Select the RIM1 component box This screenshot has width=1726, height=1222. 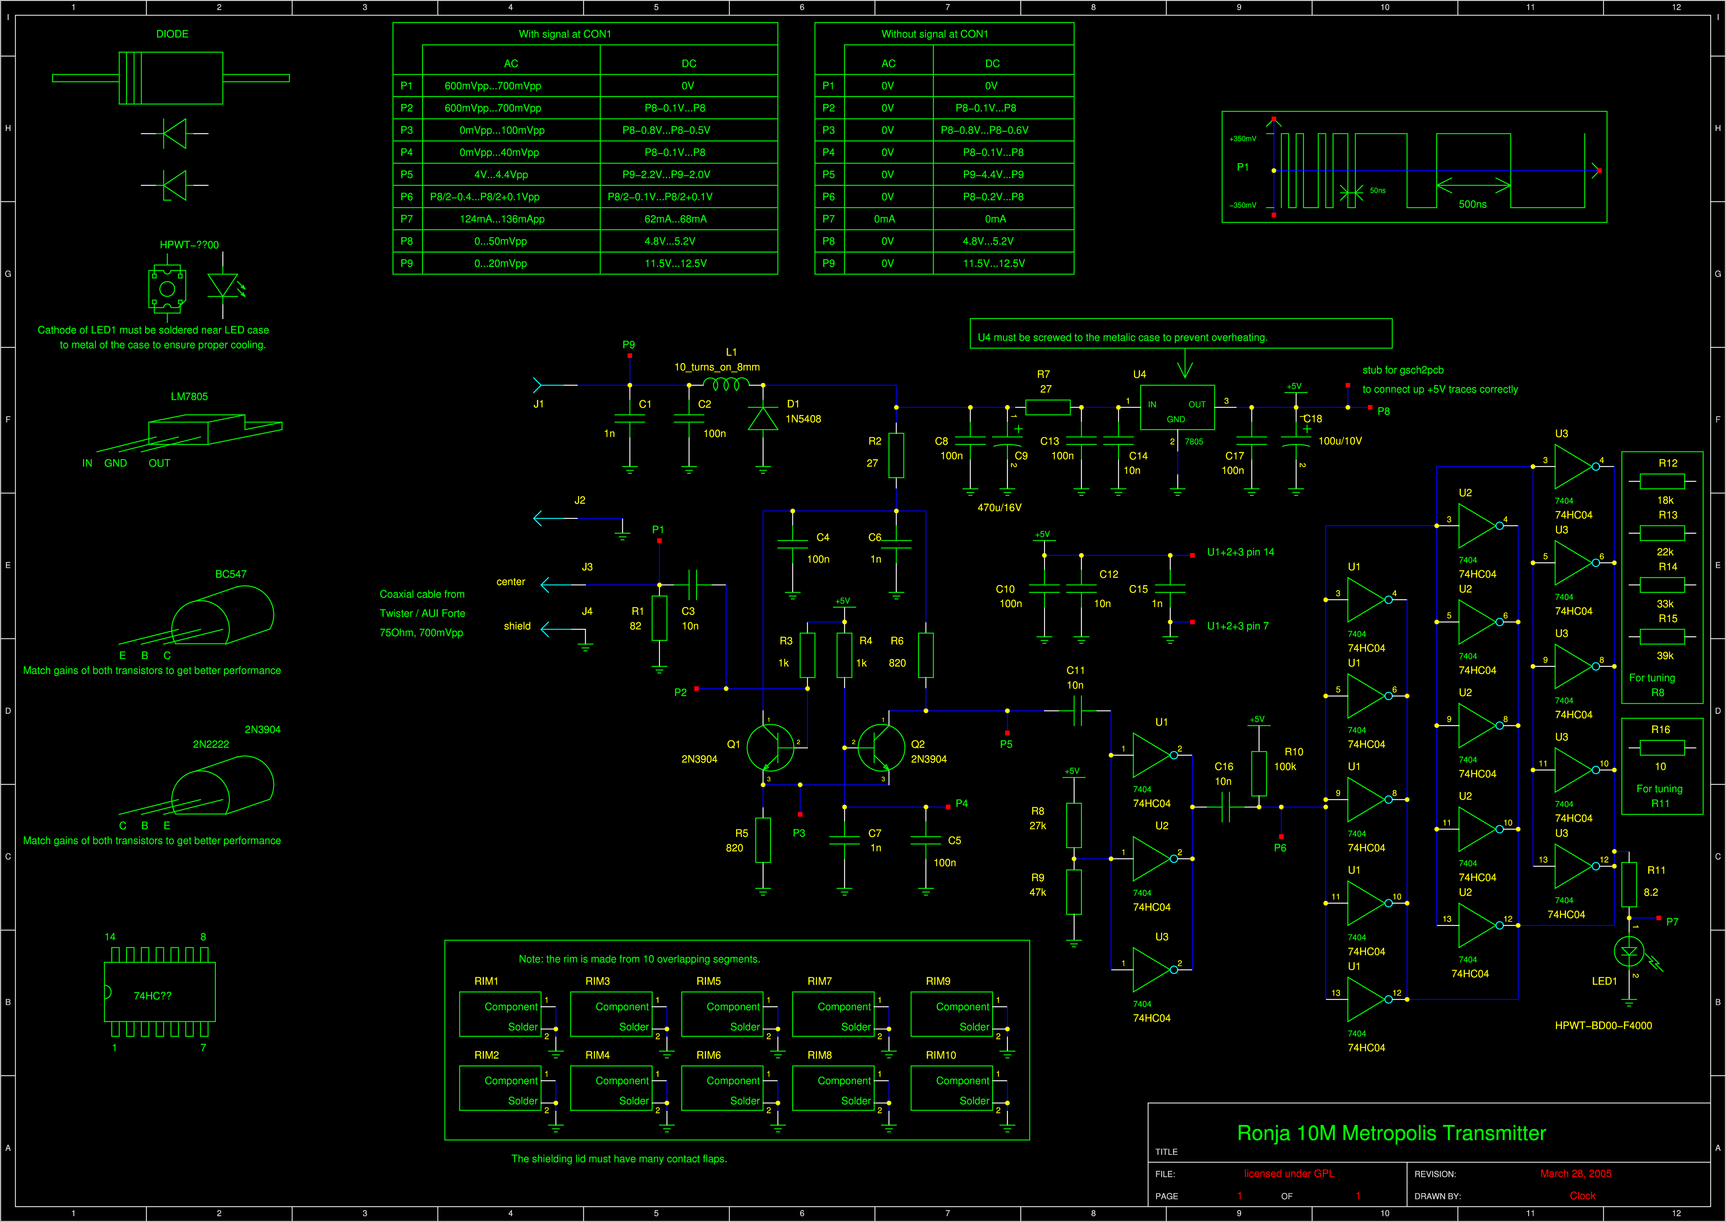click(x=501, y=1014)
